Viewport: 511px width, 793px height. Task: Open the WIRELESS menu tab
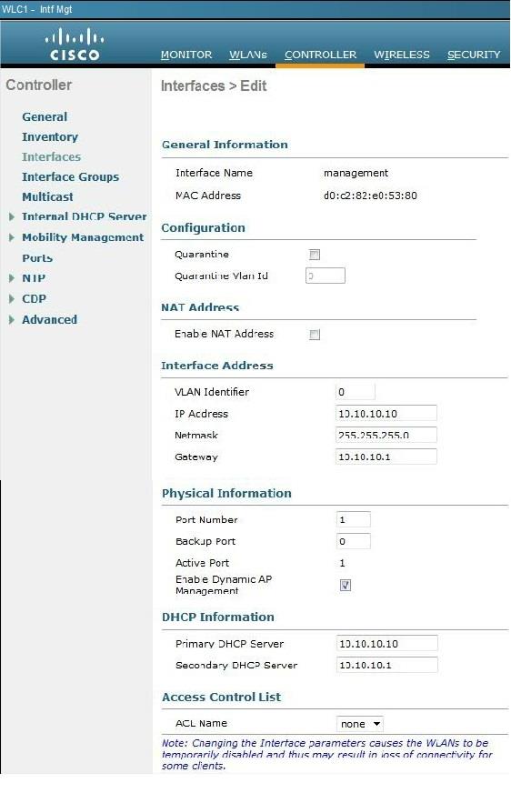click(402, 55)
